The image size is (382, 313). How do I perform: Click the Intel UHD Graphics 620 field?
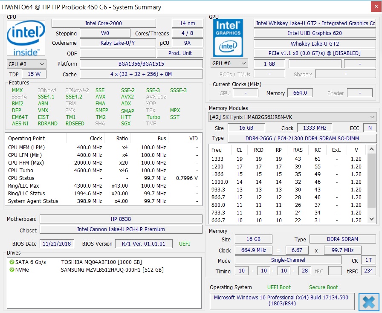315,33
